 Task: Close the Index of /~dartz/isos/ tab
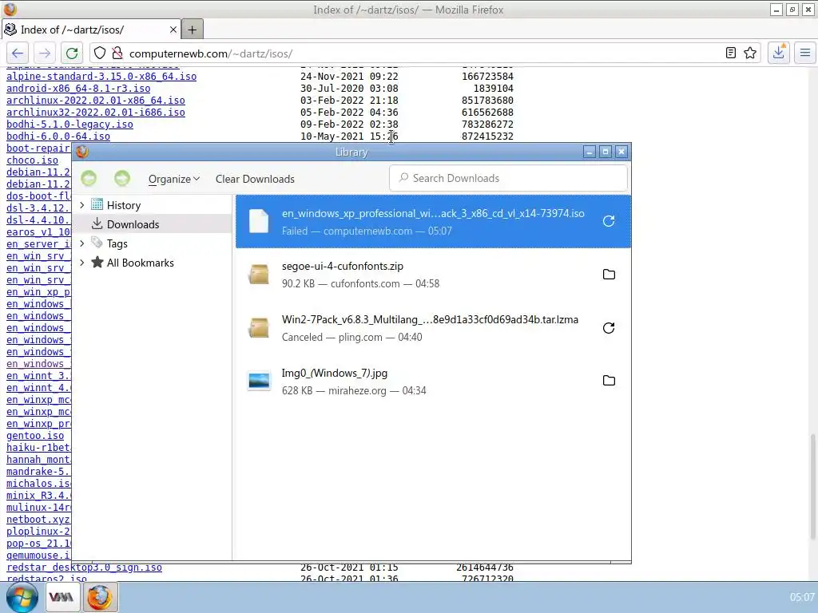coord(173,30)
